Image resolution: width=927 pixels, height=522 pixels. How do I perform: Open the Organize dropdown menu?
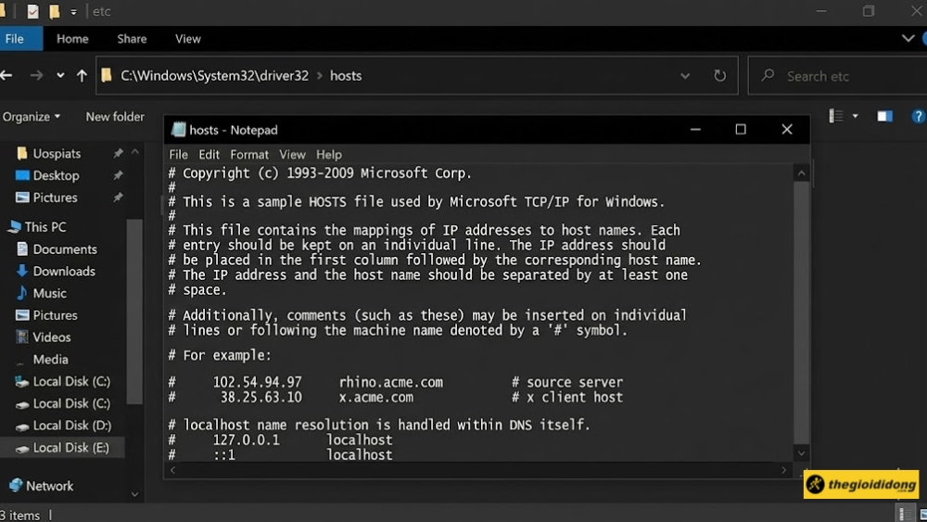click(x=31, y=117)
